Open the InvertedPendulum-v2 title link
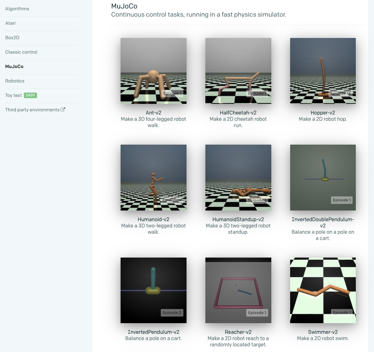This screenshot has width=374, height=352. [x=153, y=332]
